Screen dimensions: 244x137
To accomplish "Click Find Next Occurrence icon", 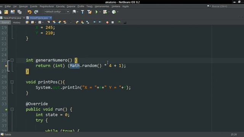I will tap(59, 22).
